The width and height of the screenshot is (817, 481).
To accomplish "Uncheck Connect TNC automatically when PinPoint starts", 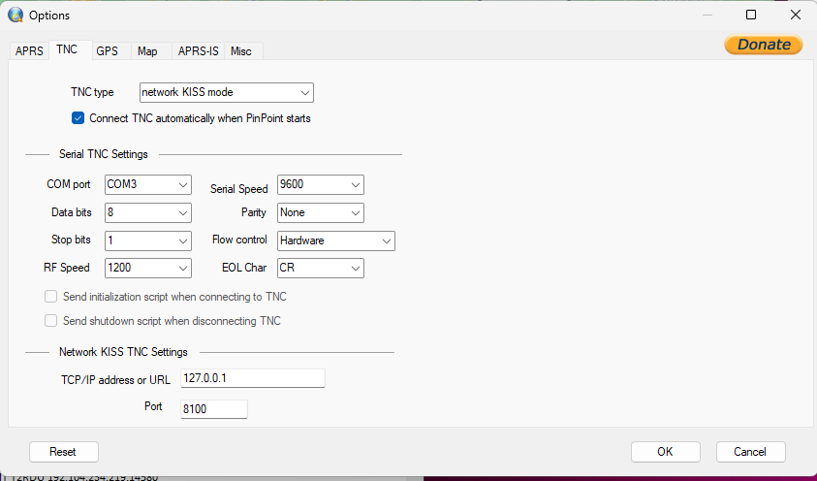I will 79,118.
